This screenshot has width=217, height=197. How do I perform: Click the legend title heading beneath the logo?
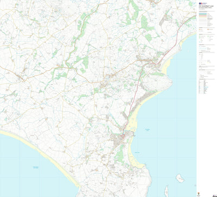point(206,7)
